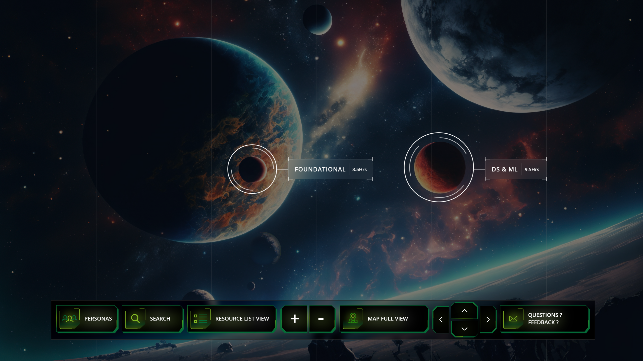Open the Personas panel

(98, 319)
